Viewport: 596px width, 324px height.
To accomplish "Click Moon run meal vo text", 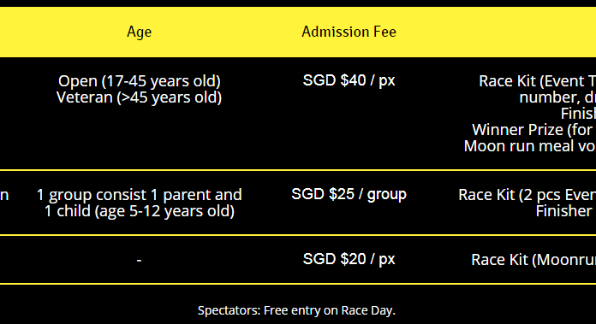I will click(x=530, y=146).
